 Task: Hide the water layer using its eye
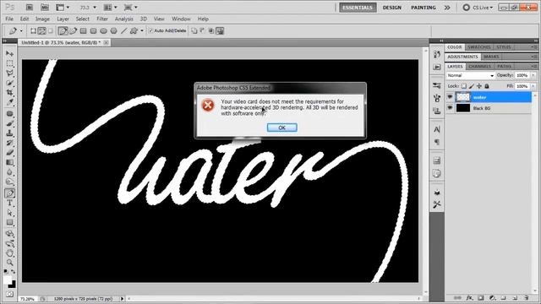click(450, 97)
